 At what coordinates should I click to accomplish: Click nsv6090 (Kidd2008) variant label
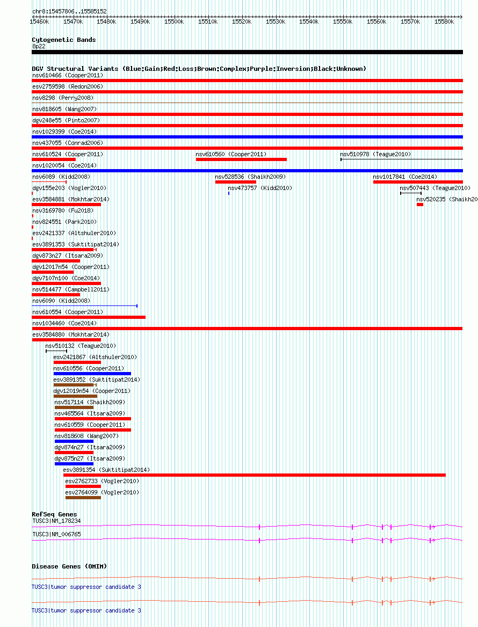(61, 300)
